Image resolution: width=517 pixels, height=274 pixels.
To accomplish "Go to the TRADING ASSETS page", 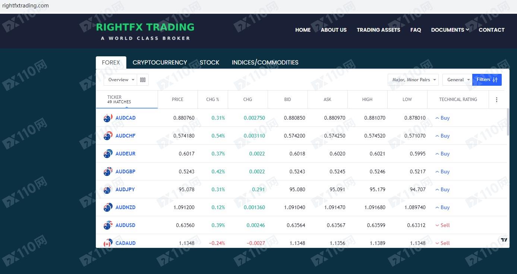I will point(378,30).
